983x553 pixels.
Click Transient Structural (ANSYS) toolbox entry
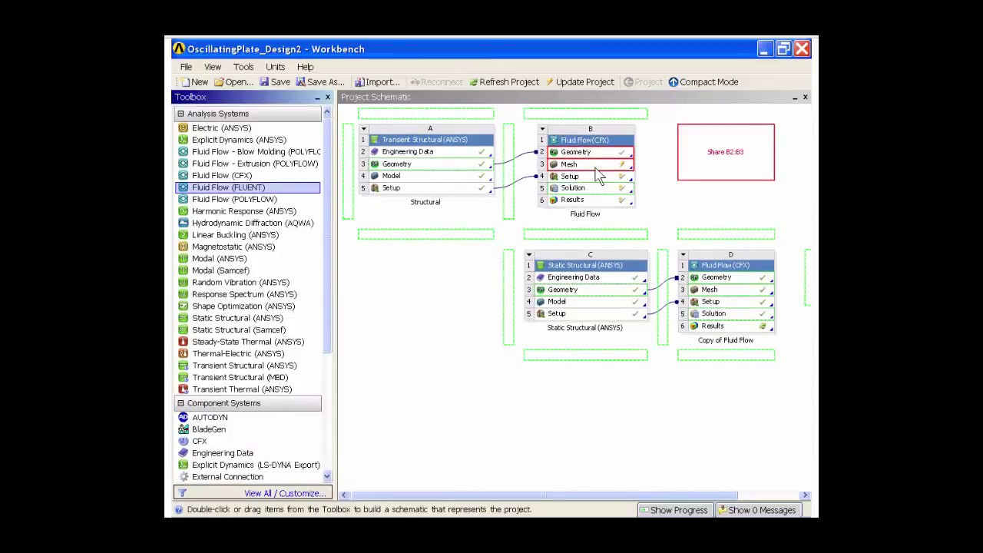[x=244, y=366]
